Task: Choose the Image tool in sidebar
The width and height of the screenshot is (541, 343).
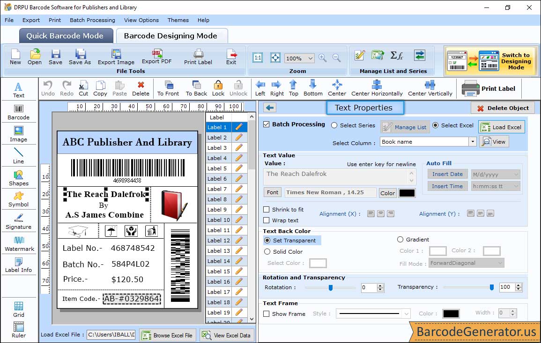Action: click(x=19, y=134)
